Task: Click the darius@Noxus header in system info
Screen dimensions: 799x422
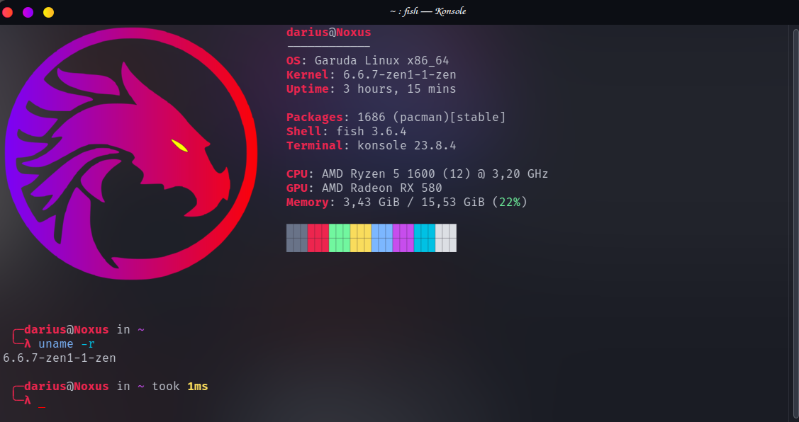Action: (329, 33)
